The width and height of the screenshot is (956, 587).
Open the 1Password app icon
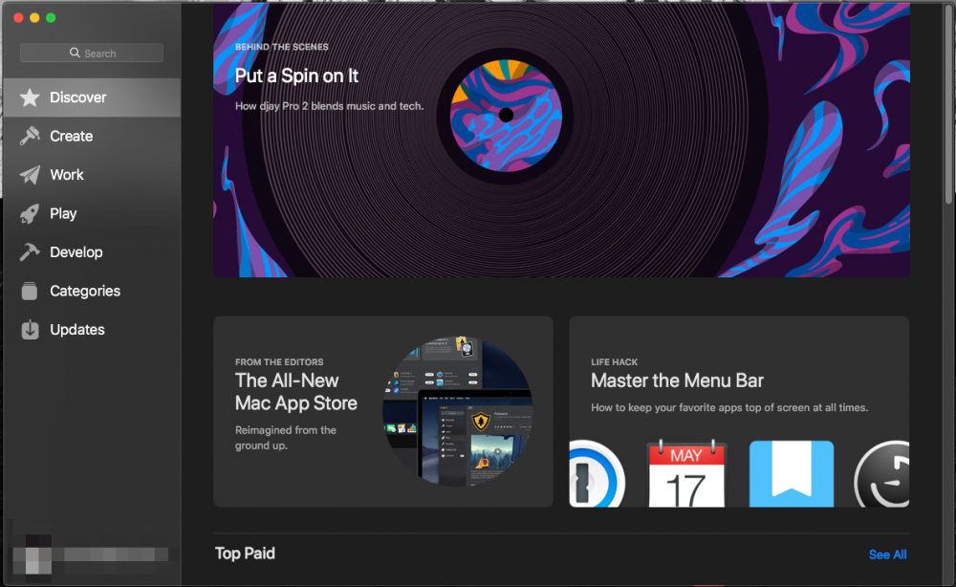coord(597,473)
